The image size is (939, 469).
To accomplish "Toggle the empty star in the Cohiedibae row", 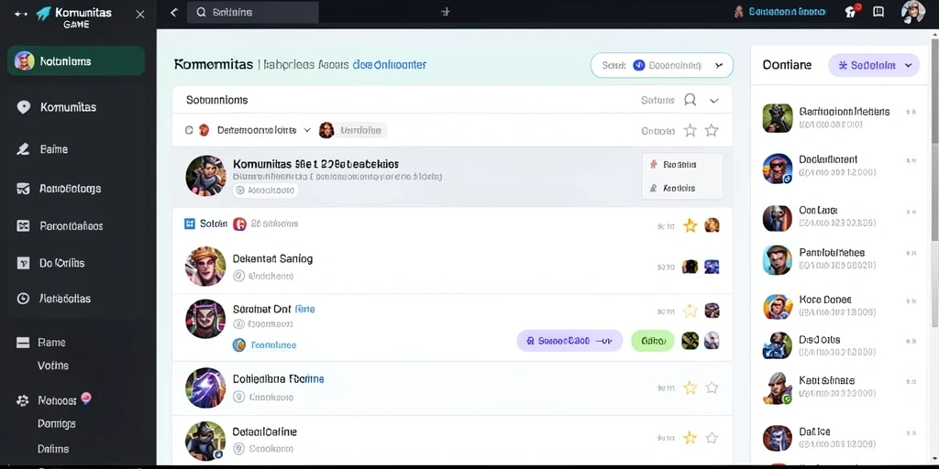I will click(712, 387).
